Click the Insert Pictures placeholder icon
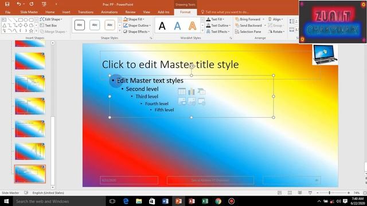Image resolution: width=367 pixels, height=206 pixels. 182,101
